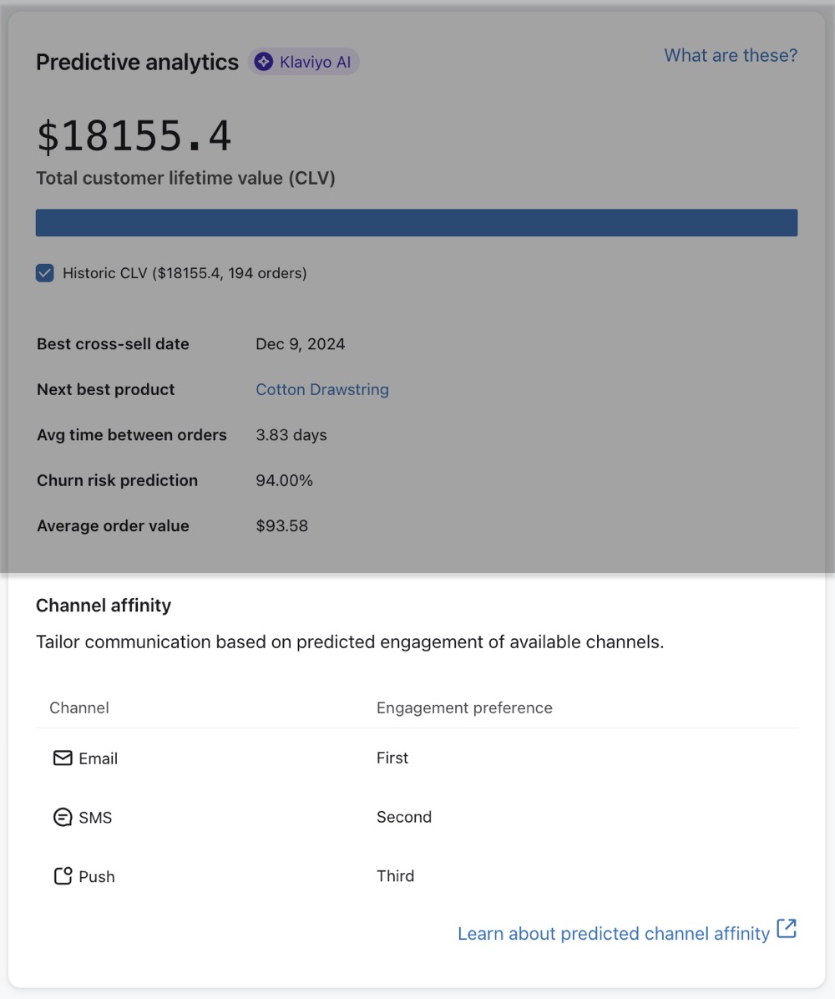This screenshot has width=835, height=999.
Task: Click the Dec 9, 2024 cross-sell date
Action: 300,344
